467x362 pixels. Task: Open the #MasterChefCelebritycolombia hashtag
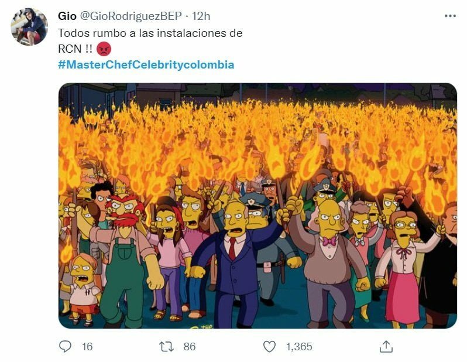point(146,64)
